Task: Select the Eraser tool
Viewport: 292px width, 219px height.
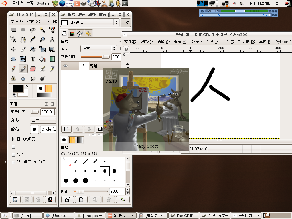Action: click(33, 69)
